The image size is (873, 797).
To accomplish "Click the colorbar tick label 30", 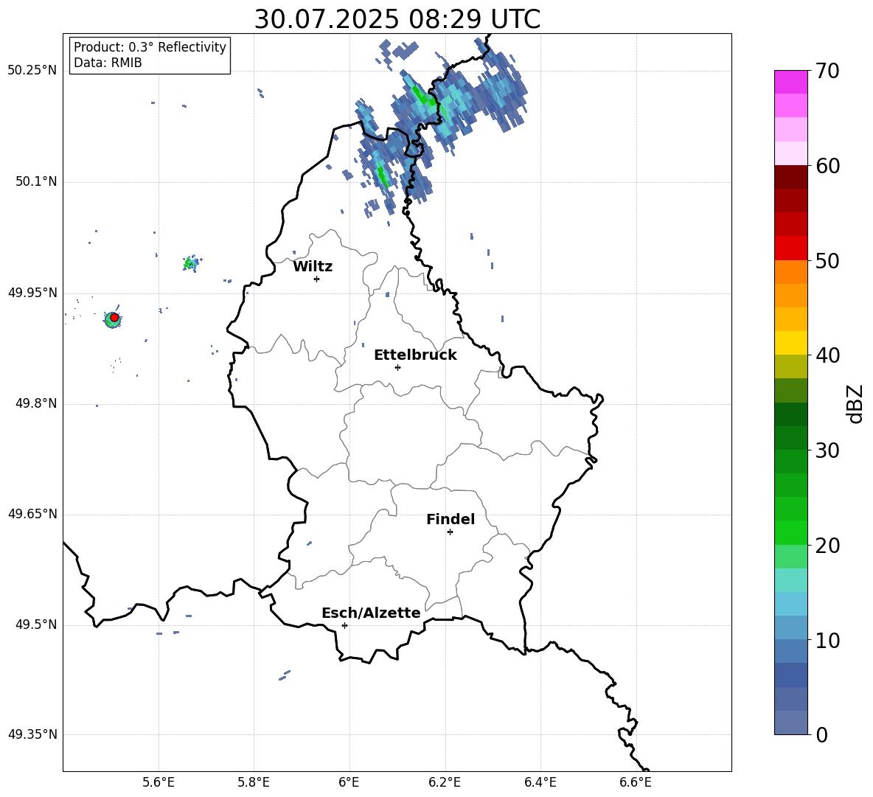I will [x=828, y=450].
